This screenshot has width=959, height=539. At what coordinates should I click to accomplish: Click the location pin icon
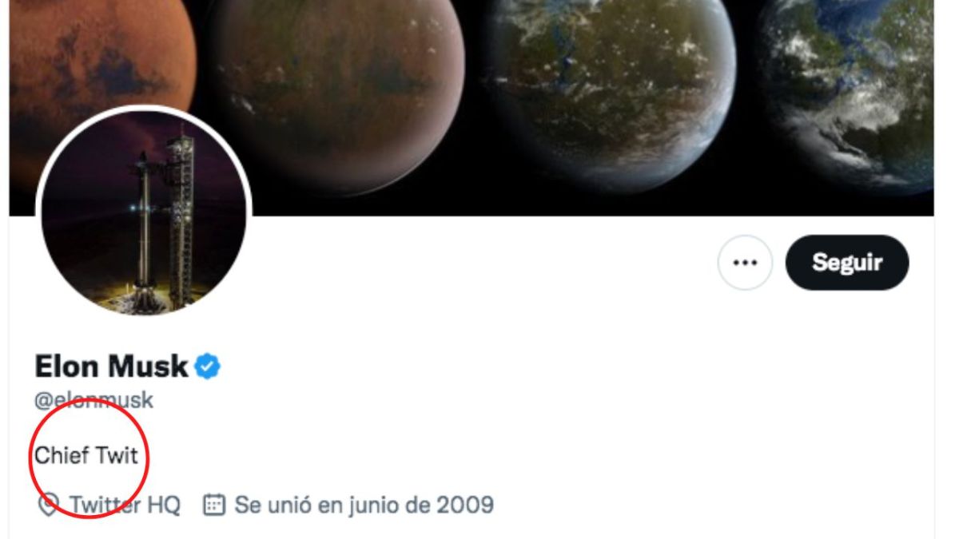pyautogui.click(x=48, y=505)
